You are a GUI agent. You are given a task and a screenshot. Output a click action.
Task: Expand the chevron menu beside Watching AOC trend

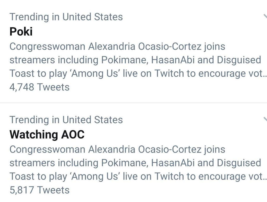tap(265, 119)
